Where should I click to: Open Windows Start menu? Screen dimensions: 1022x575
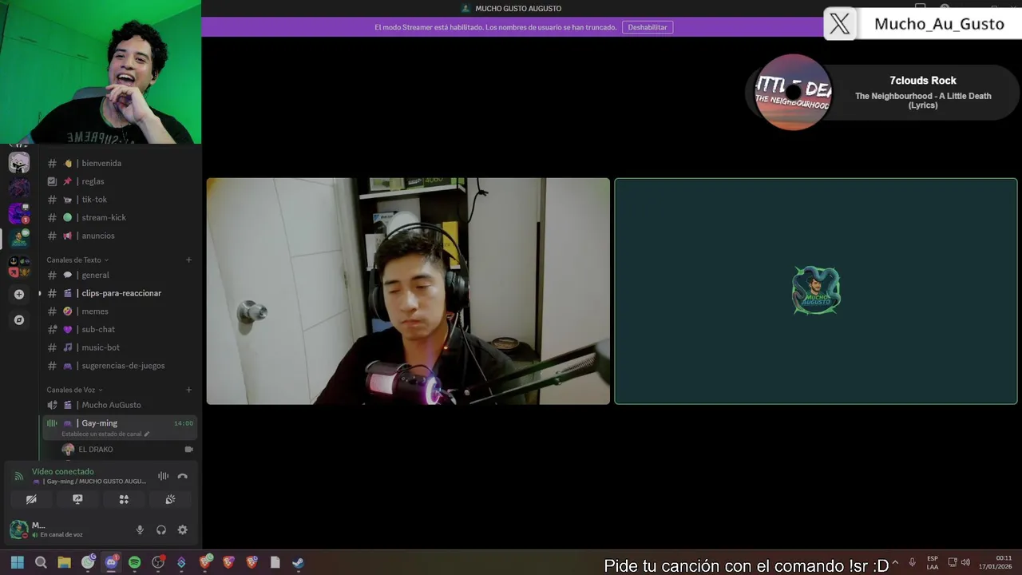(18, 562)
